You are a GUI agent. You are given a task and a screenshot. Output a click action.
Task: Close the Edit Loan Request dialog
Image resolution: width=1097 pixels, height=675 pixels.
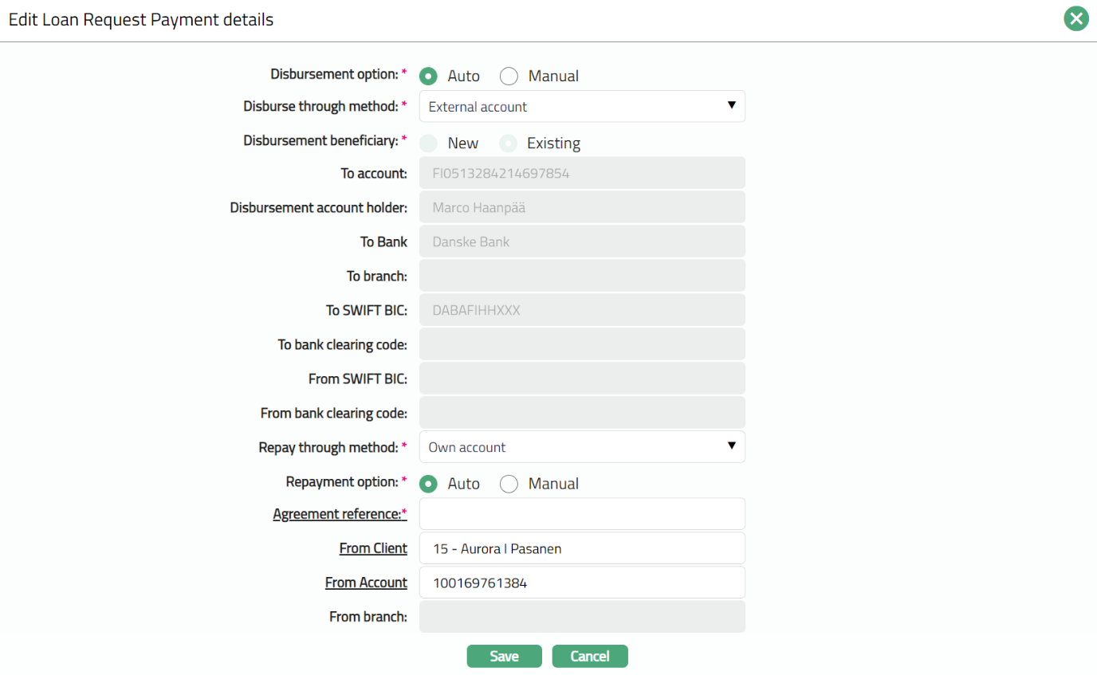1076,19
